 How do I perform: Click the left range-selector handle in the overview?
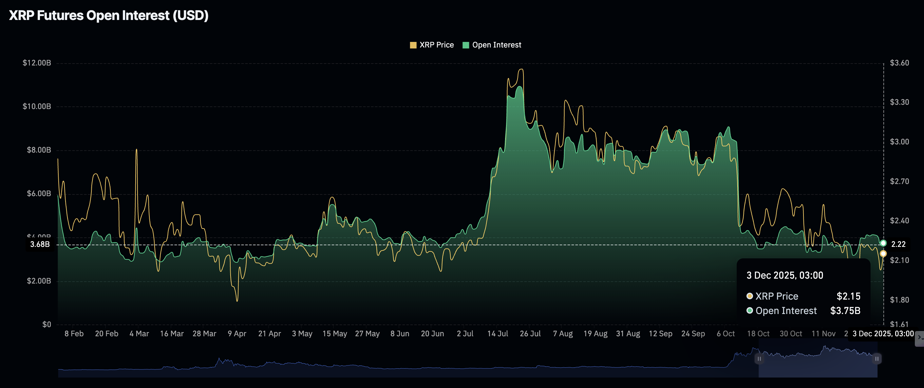coord(759,359)
